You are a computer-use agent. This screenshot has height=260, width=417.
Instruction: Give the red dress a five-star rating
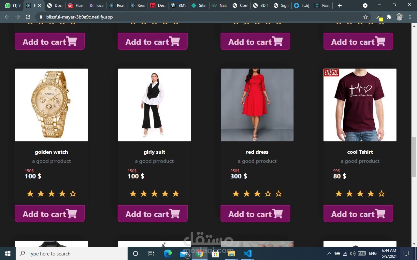click(278, 193)
